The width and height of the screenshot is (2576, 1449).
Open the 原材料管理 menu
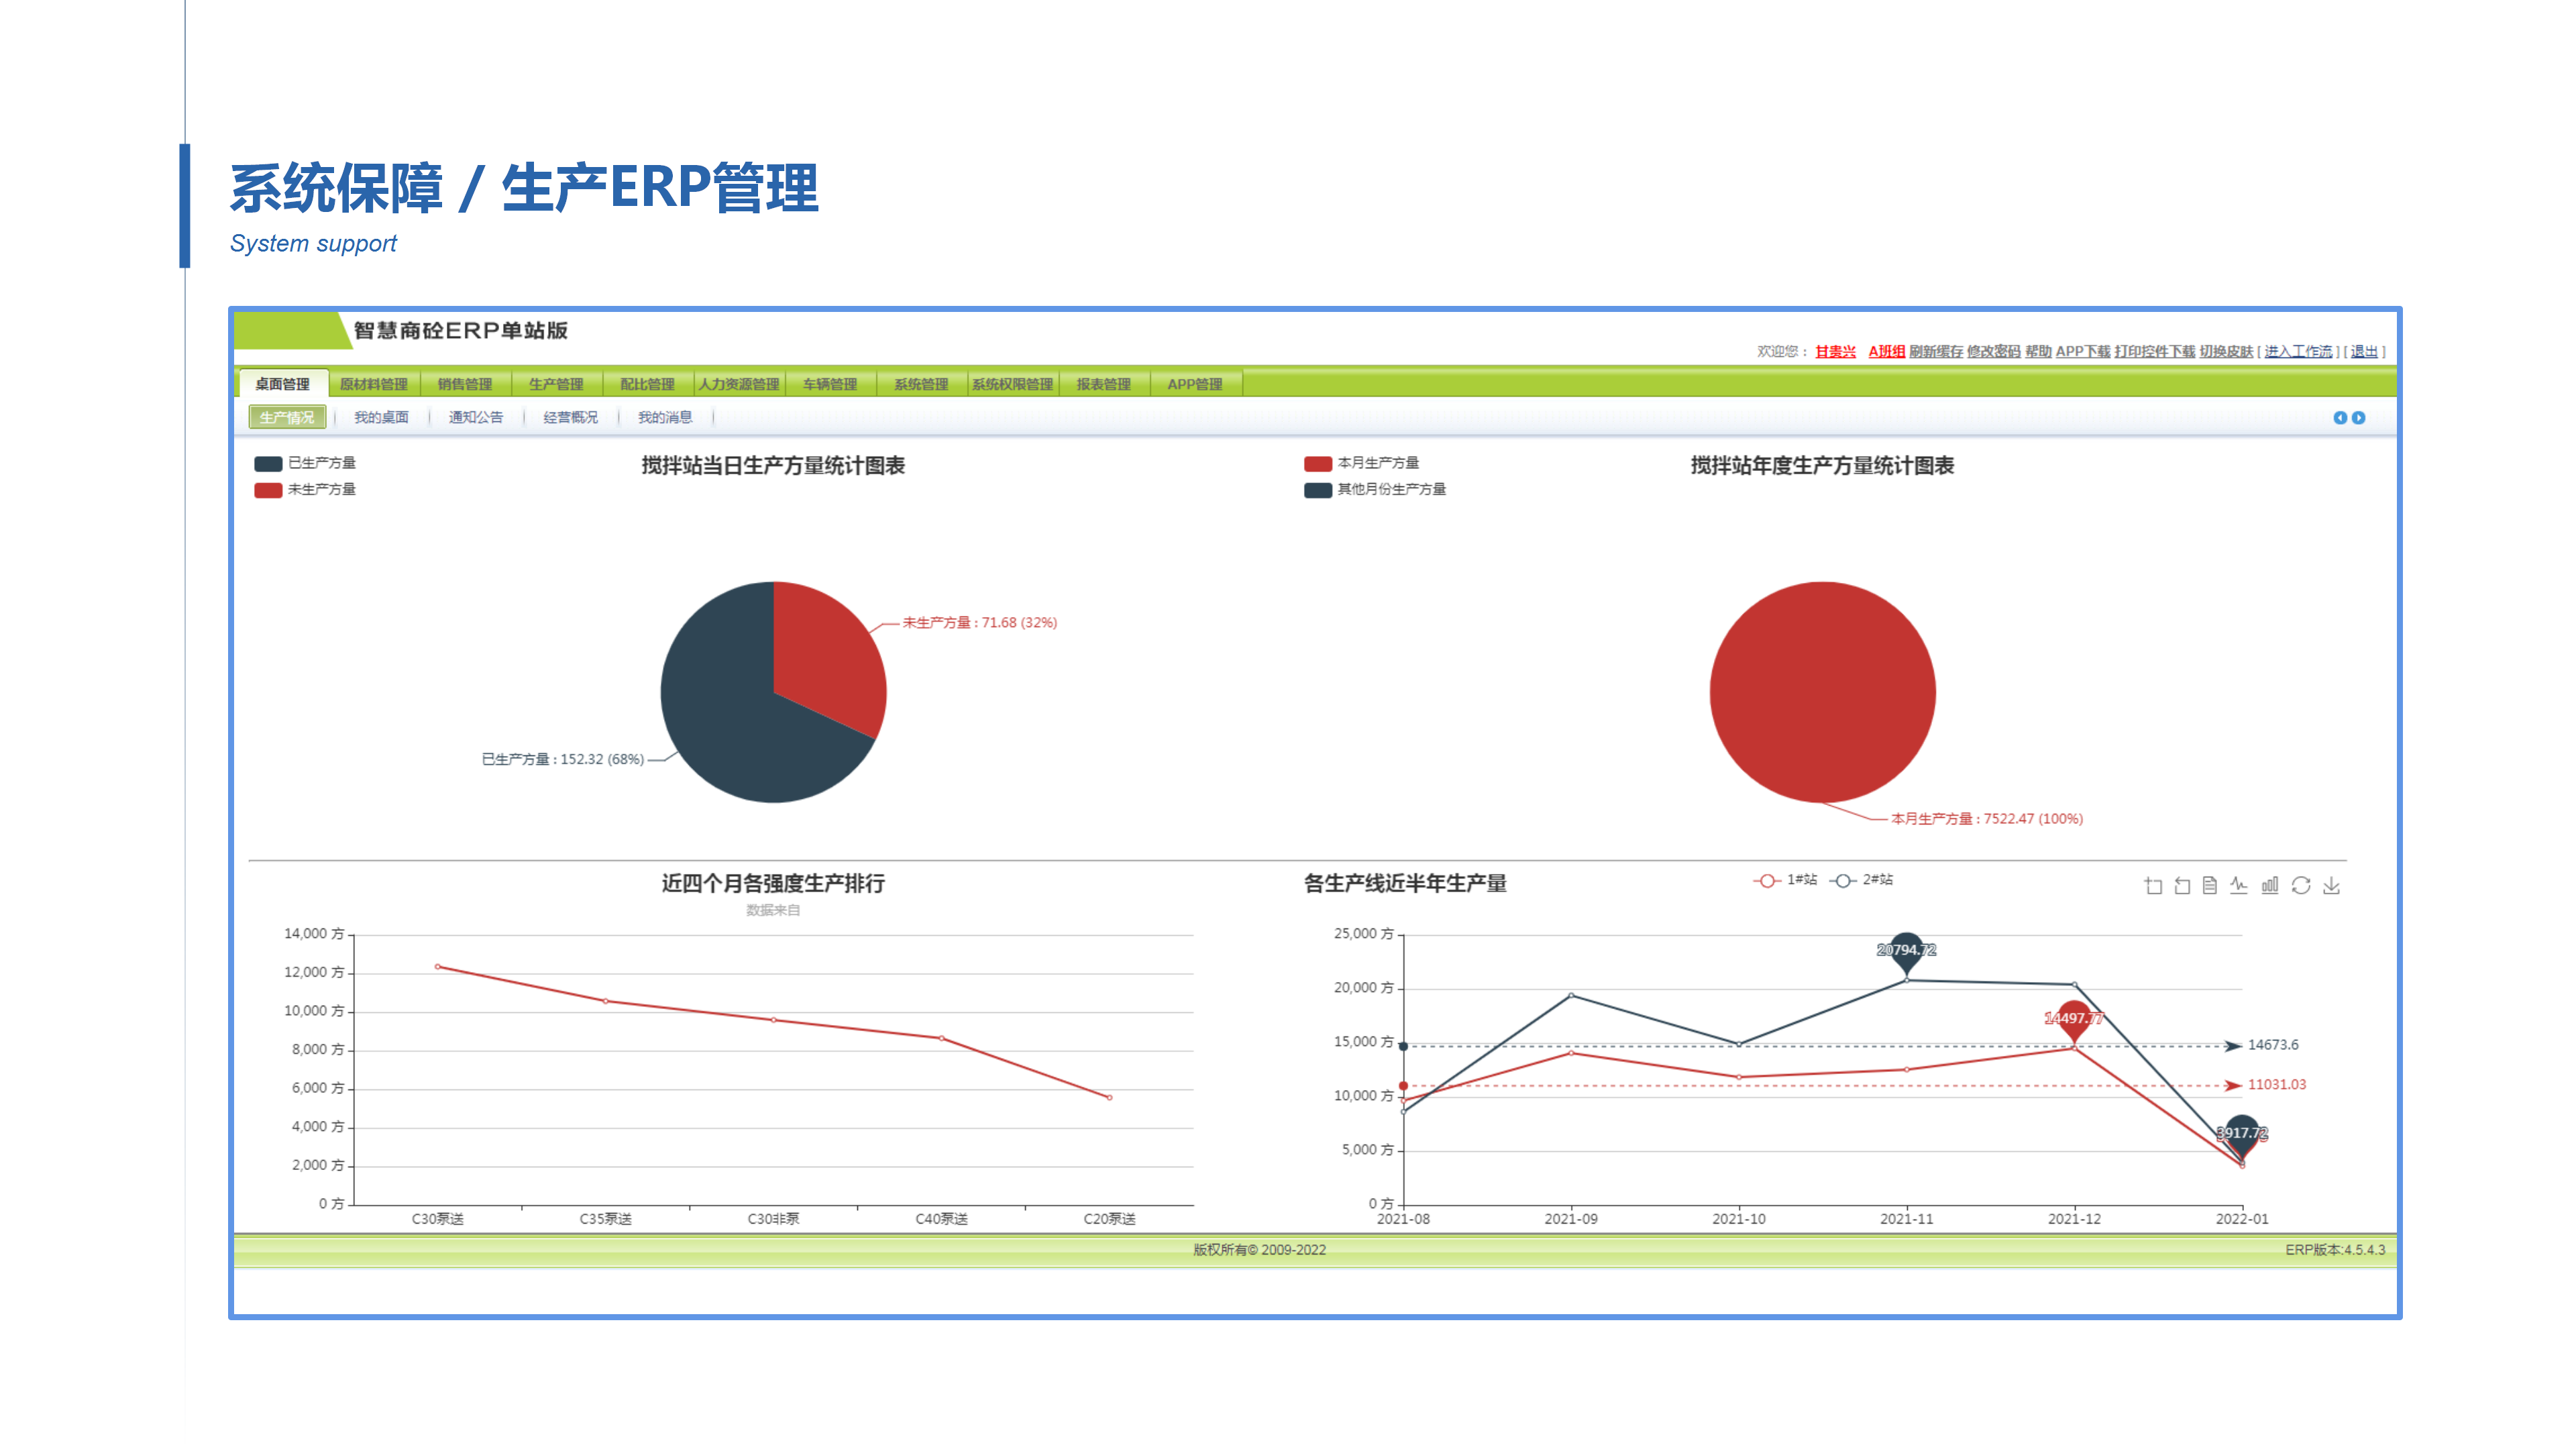coord(374,384)
